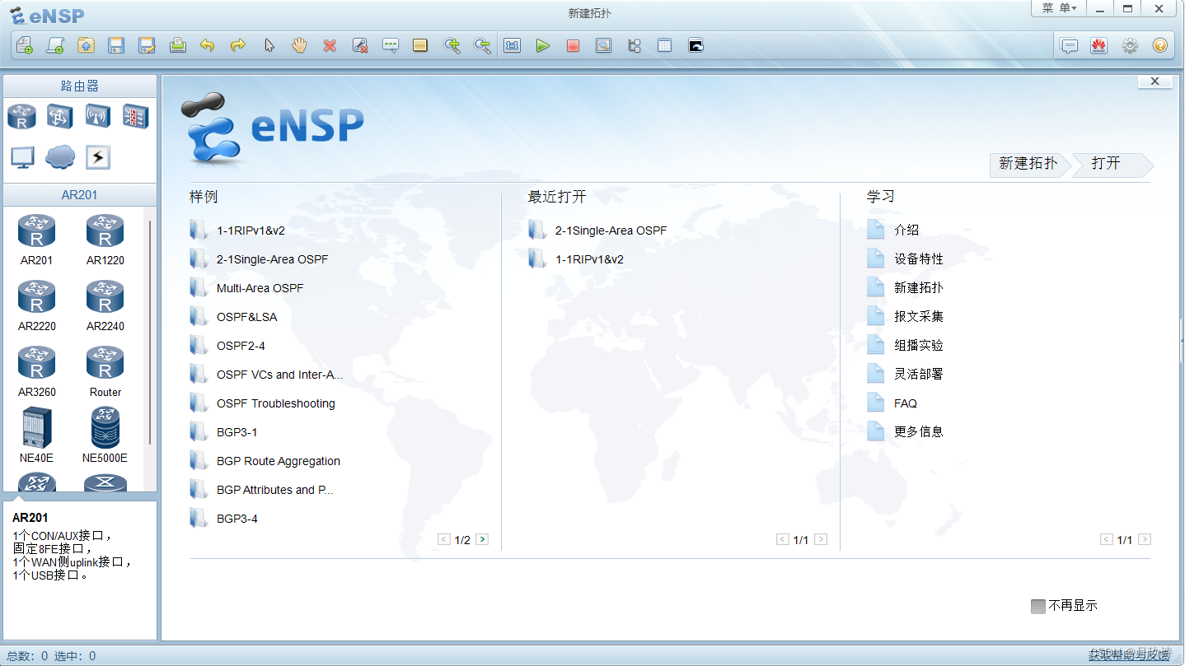The height and width of the screenshot is (666, 1185).
Task: Open help with the question mark icon
Action: [1160, 45]
